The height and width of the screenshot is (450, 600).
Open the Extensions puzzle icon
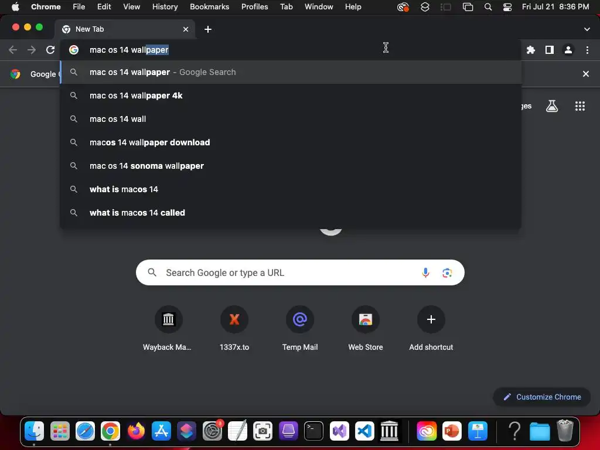tap(530, 50)
